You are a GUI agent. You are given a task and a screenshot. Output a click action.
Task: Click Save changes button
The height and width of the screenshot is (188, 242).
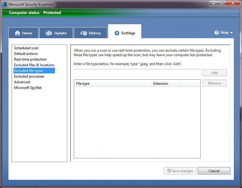[180, 171]
